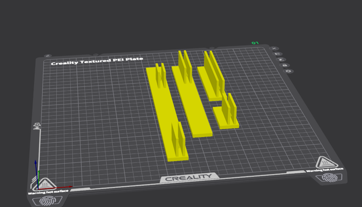Click the Creality Textured PEI Plate label
The height and width of the screenshot is (207, 362).
point(97,61)
